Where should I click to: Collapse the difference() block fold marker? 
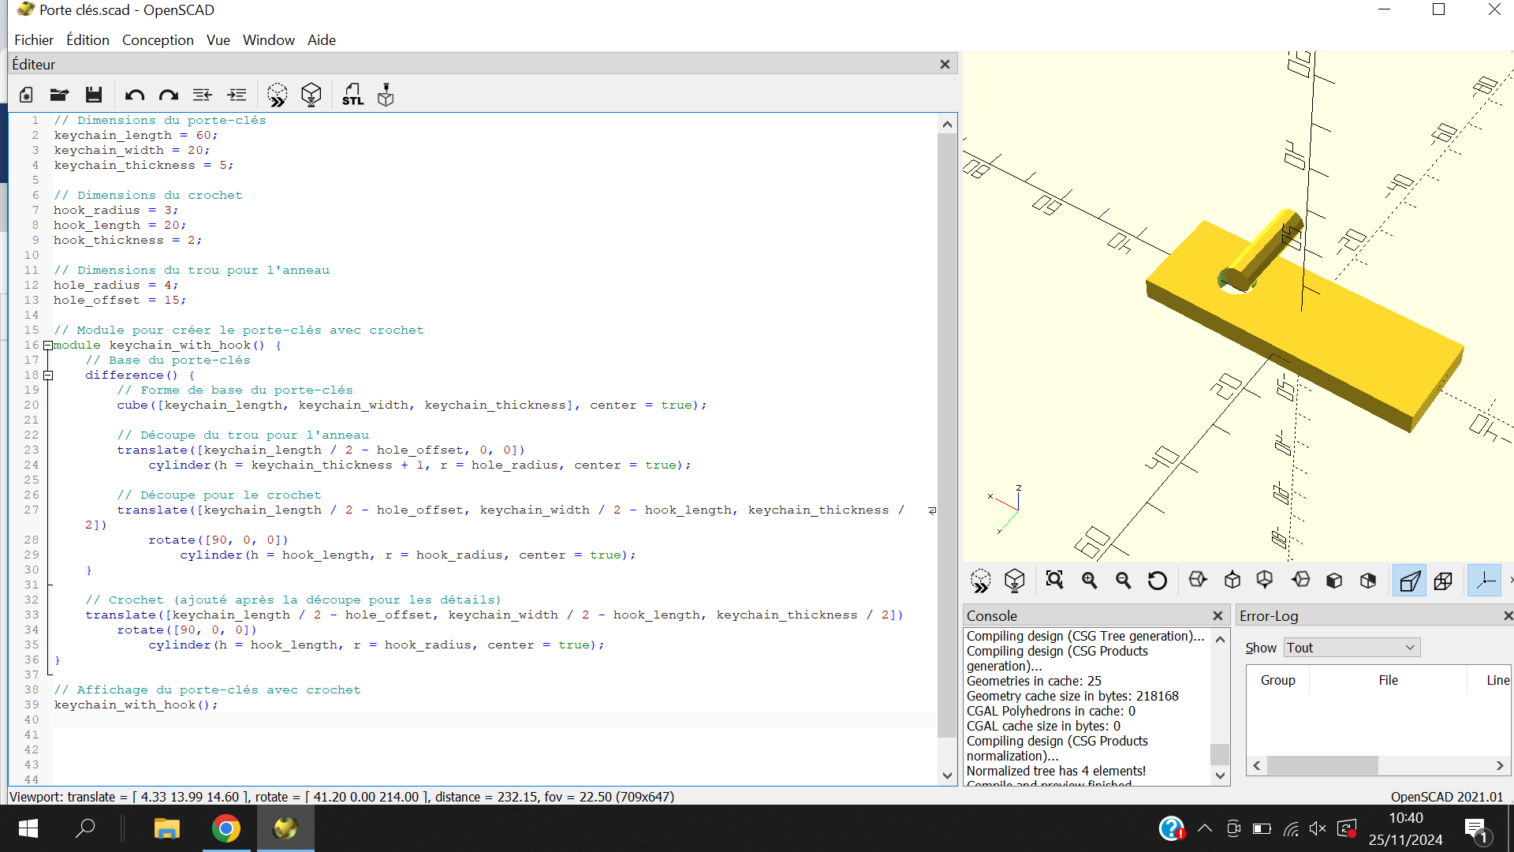48,376
